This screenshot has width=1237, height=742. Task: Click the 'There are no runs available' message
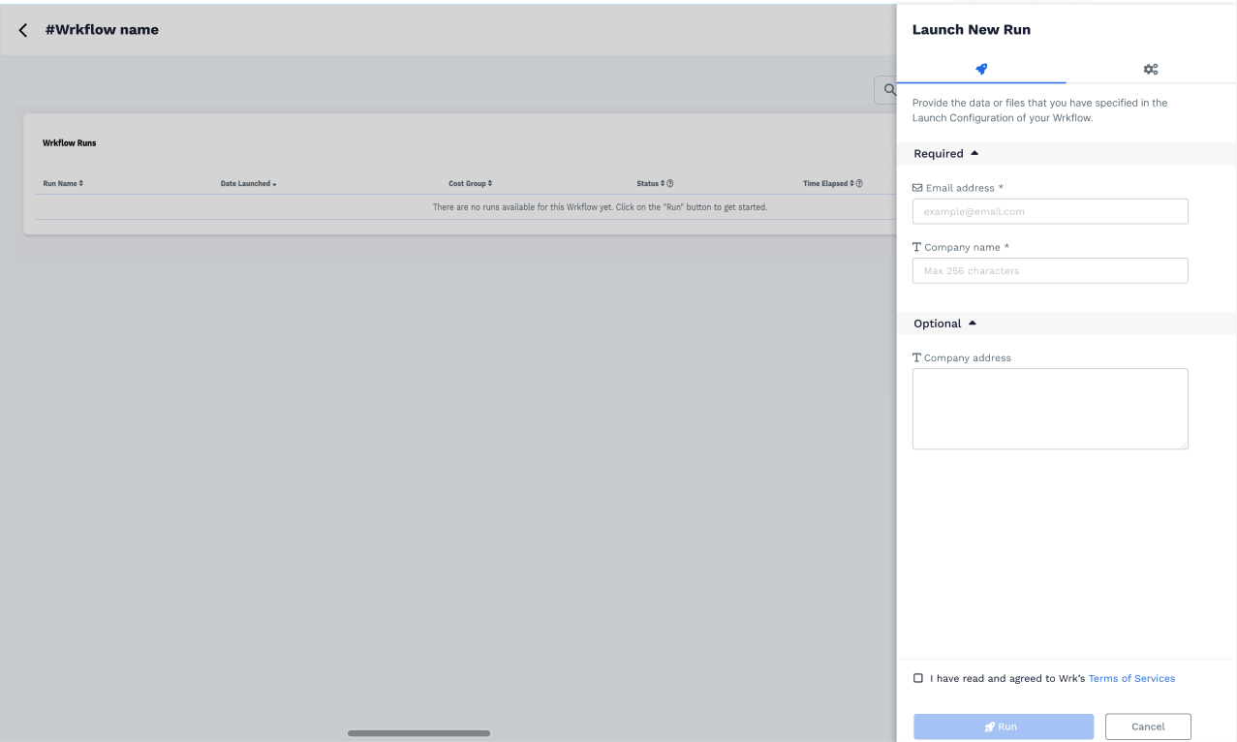[600, 207]
